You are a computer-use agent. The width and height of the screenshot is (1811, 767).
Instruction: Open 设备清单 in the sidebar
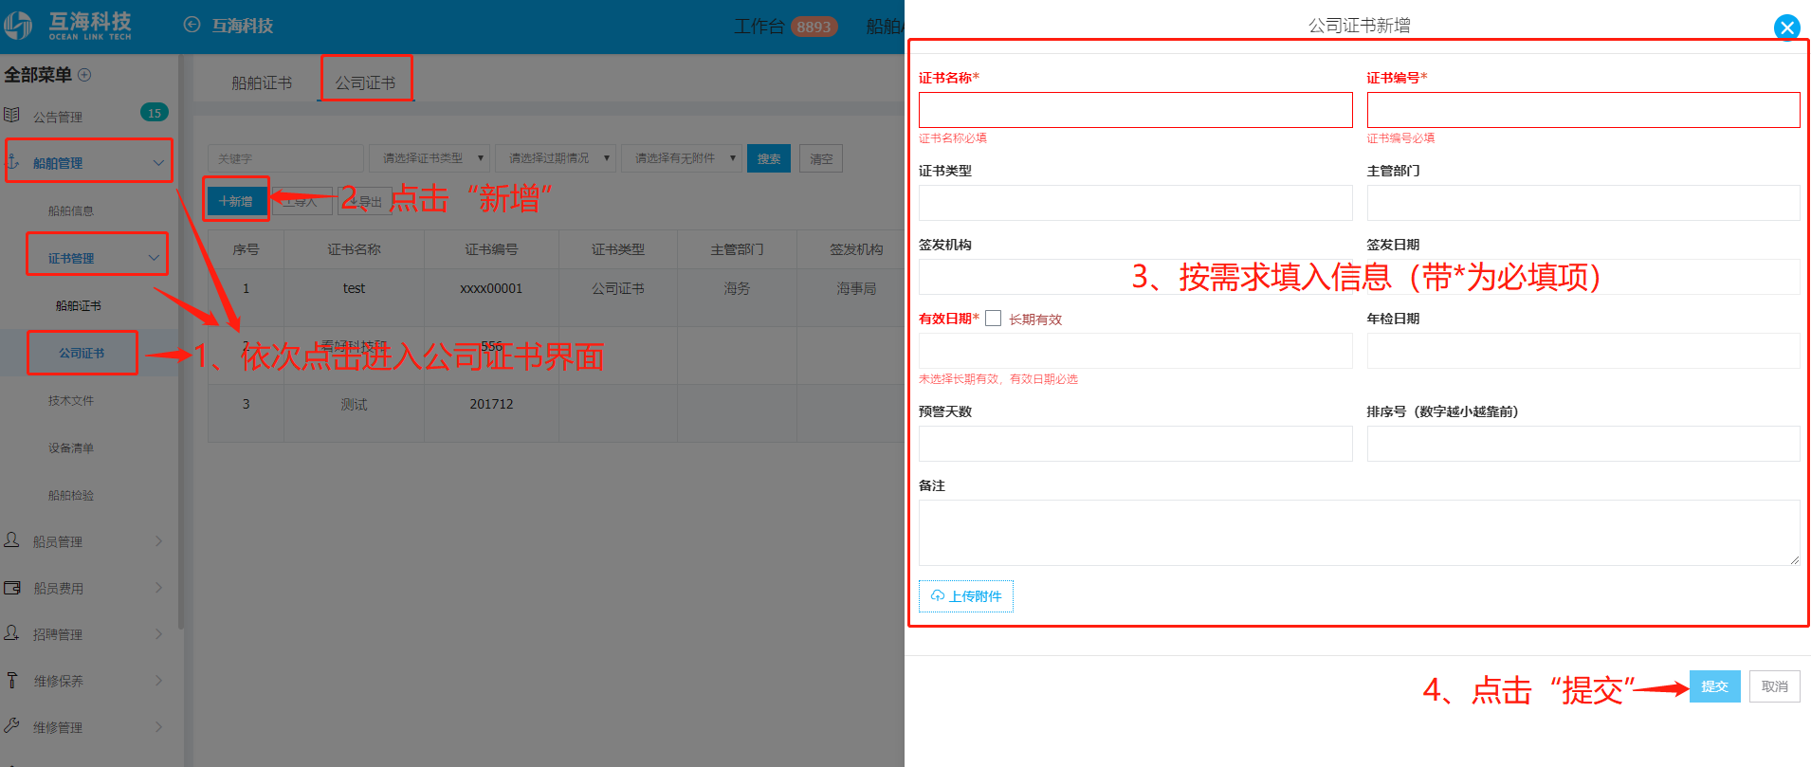[x=71, y=447]
